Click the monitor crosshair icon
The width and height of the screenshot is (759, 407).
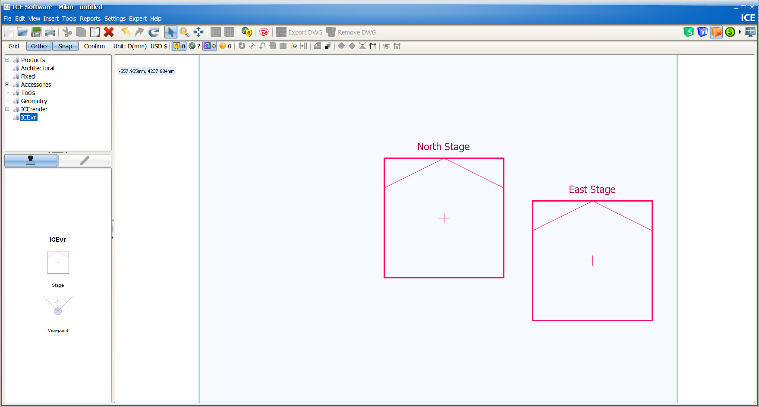pos(750,32)
